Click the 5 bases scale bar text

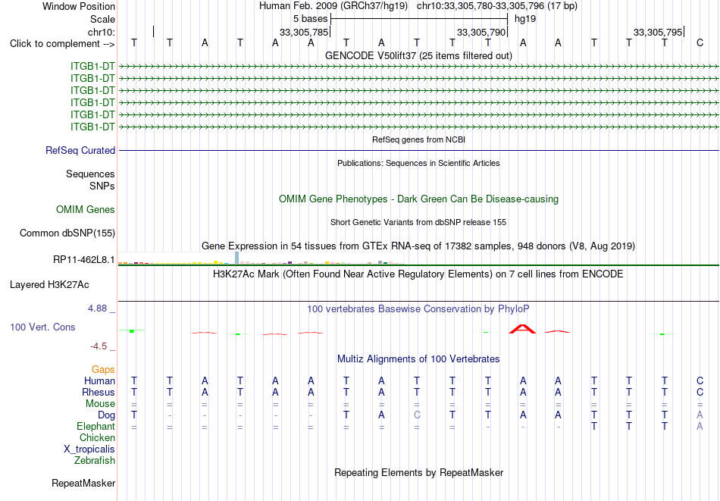(x=311, y=19)
